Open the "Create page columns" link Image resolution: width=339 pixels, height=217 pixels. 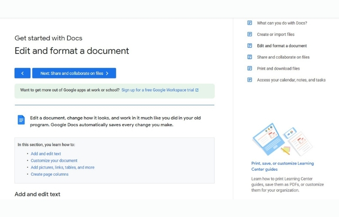coord(50,174)
